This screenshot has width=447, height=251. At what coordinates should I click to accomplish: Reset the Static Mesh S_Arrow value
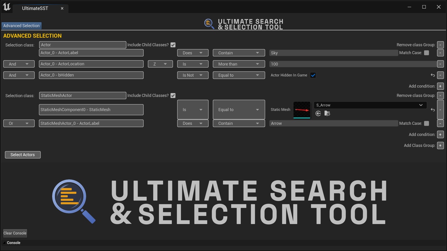click(433, 109)
